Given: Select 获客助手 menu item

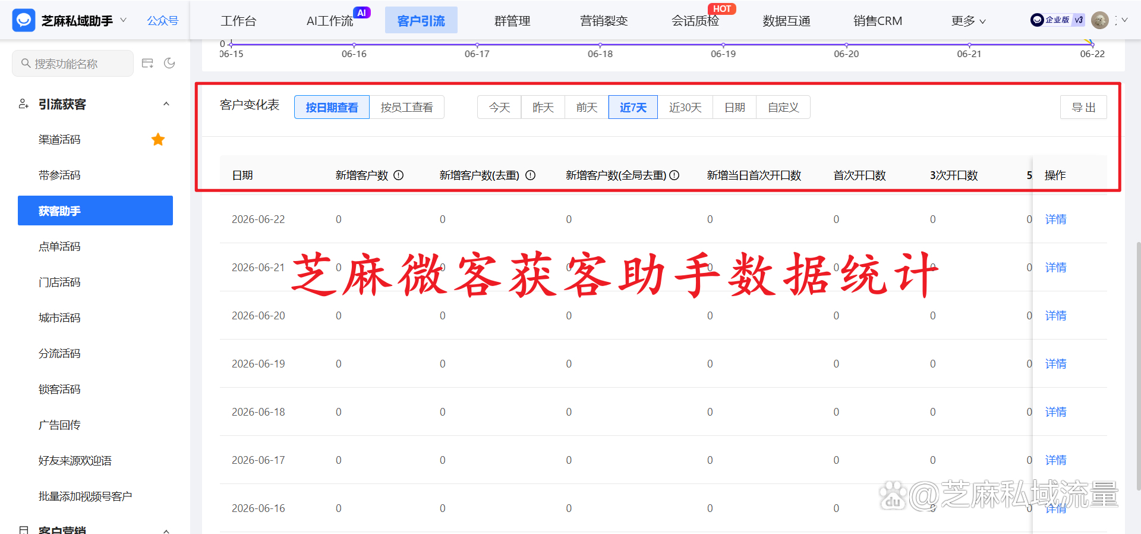Looking at the screenshot, I should (x=95, y=211).
